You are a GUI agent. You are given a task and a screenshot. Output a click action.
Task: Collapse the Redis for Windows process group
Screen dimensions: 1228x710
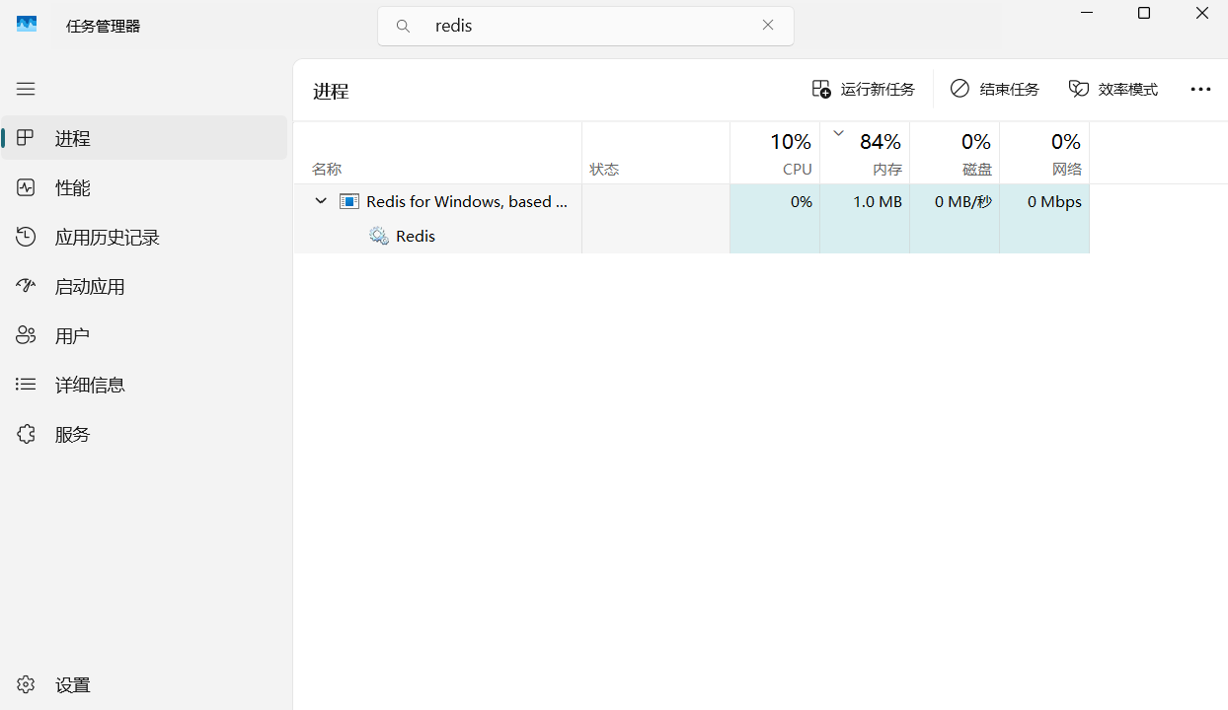coord(321,201)
